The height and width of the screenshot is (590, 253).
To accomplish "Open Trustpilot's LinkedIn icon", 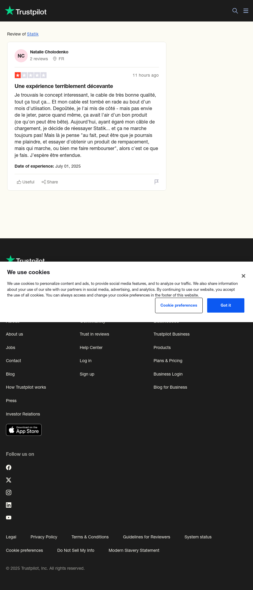I will [x=9, y=505].
